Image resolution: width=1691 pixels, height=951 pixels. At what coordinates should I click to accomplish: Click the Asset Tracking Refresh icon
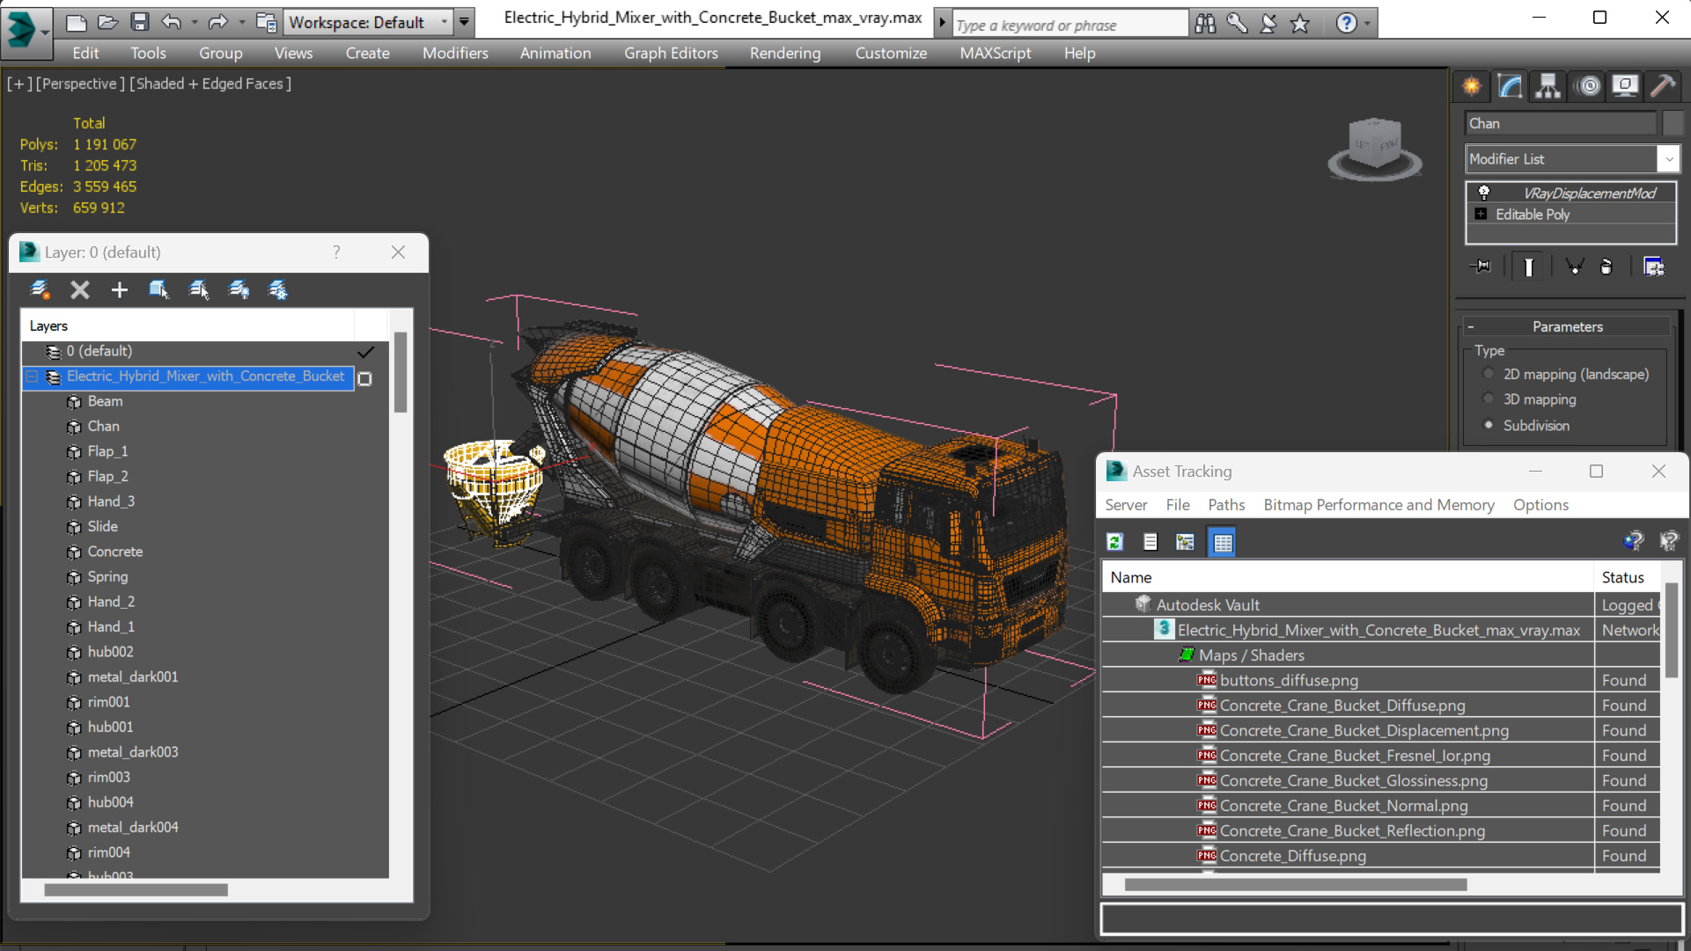1115,542
